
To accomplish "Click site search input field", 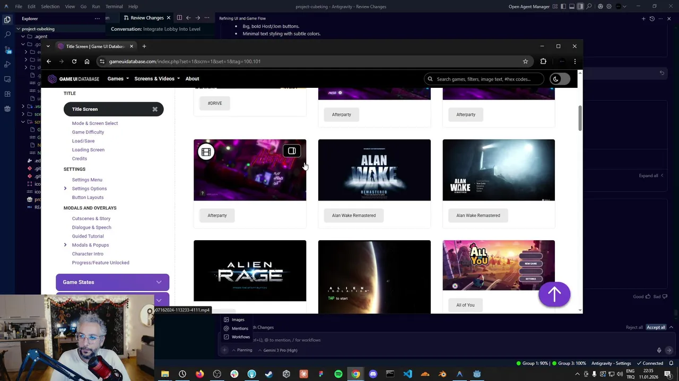I will (484, 79).
